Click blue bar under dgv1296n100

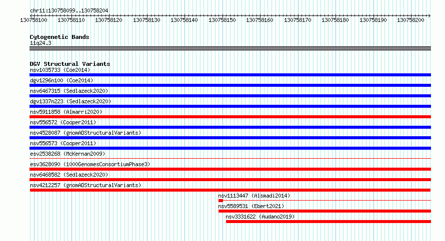pyautogui.click(x=230, y=85)
